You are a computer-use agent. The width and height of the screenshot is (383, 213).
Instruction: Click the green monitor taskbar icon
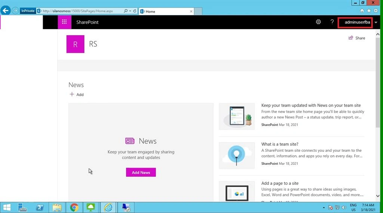[91, 208]
